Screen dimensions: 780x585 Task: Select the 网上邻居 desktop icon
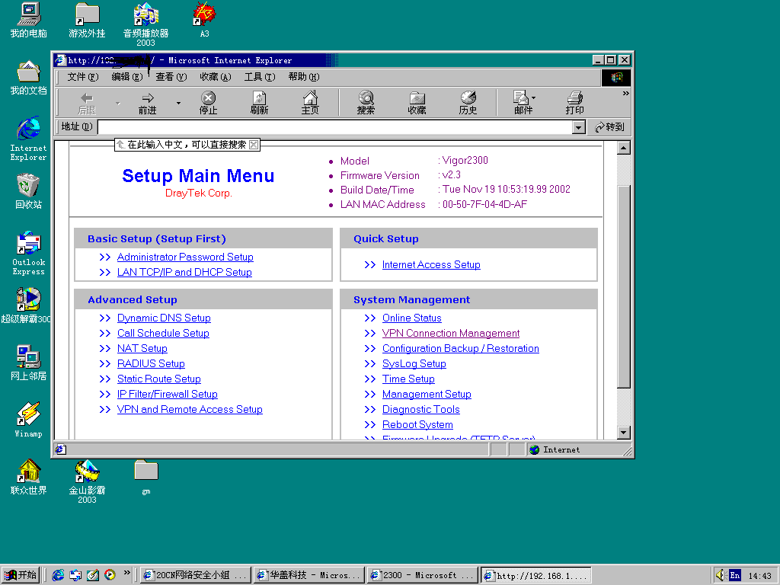point(28,363)
